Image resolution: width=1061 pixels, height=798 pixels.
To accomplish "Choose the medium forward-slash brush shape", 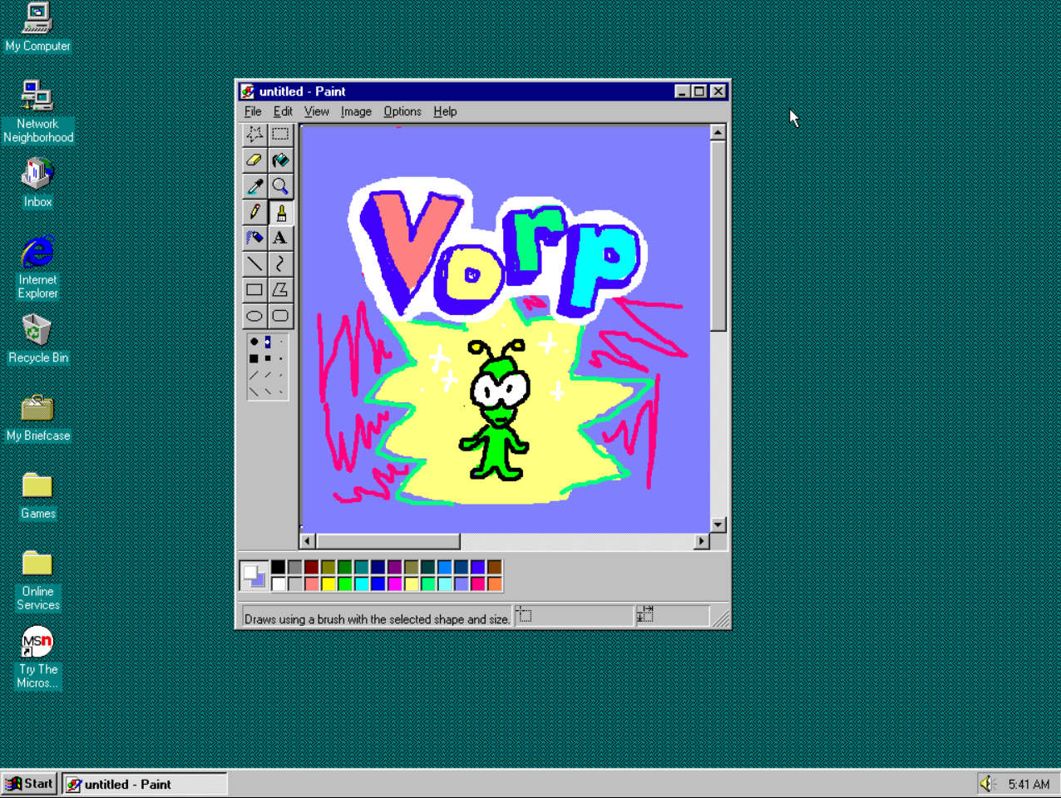I will (x=267, y=375).
